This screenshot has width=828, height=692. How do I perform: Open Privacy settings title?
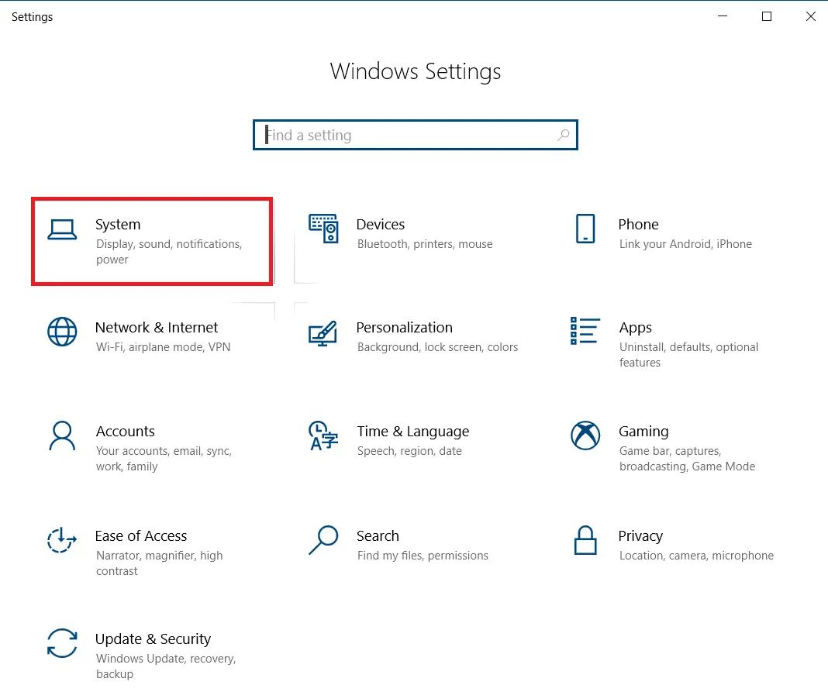tap(640, 536)
